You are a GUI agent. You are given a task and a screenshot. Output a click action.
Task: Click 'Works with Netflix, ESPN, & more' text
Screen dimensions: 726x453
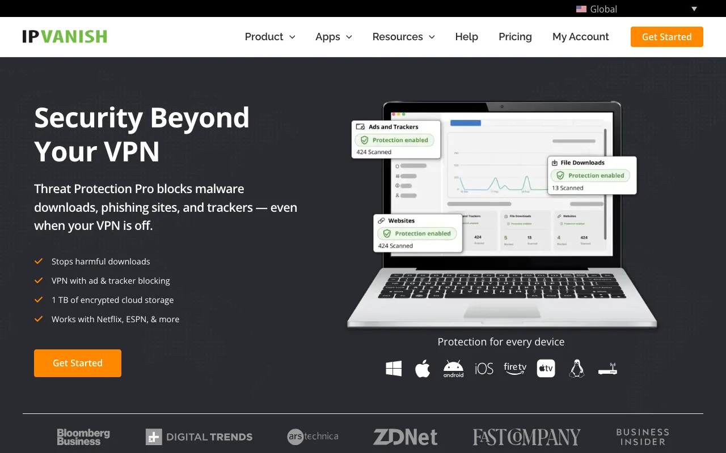tap(115, 319)
